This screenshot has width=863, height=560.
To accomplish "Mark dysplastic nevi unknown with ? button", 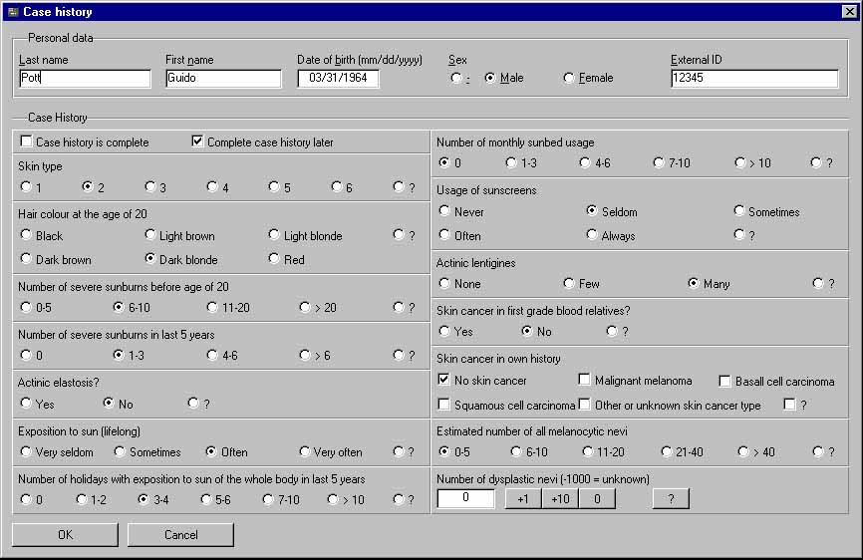I will click(670, 499).
